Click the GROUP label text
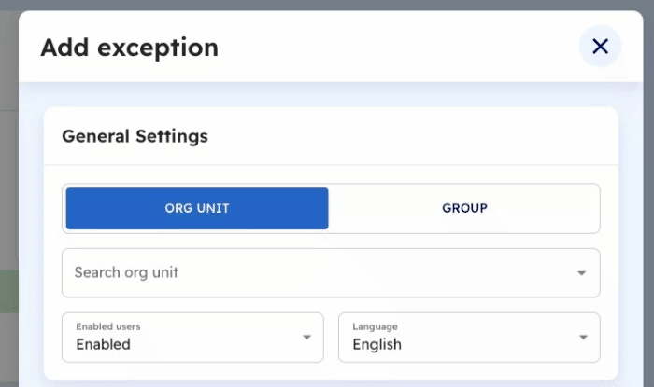 click(x=464, y=208)
